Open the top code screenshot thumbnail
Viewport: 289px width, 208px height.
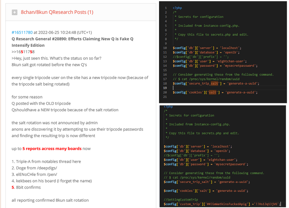coord(223,52)
